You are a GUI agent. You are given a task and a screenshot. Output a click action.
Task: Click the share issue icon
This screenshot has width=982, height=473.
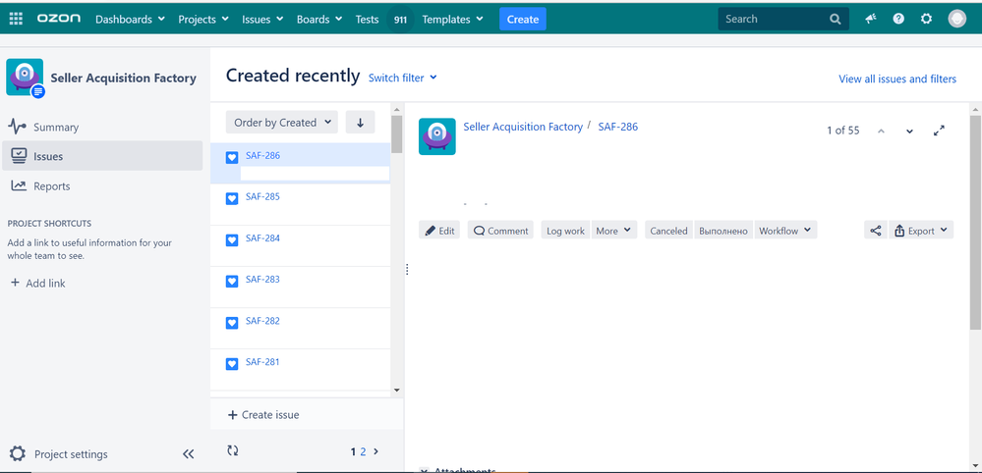pyautogui.click(x=876, y=231)
